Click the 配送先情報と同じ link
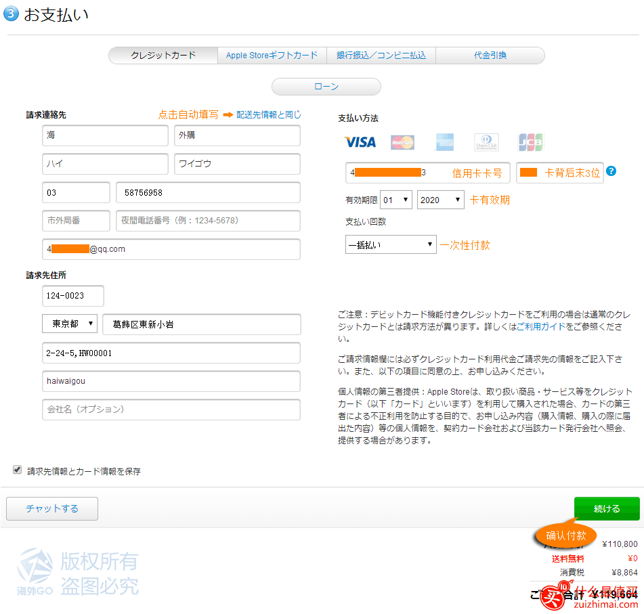The width and height of the screenshot is (644, 614). [269, 114]
